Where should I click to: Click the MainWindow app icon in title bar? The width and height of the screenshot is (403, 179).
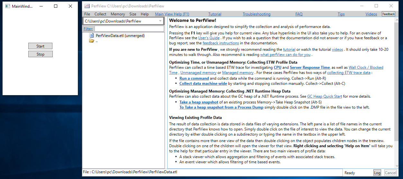[8, 6]
